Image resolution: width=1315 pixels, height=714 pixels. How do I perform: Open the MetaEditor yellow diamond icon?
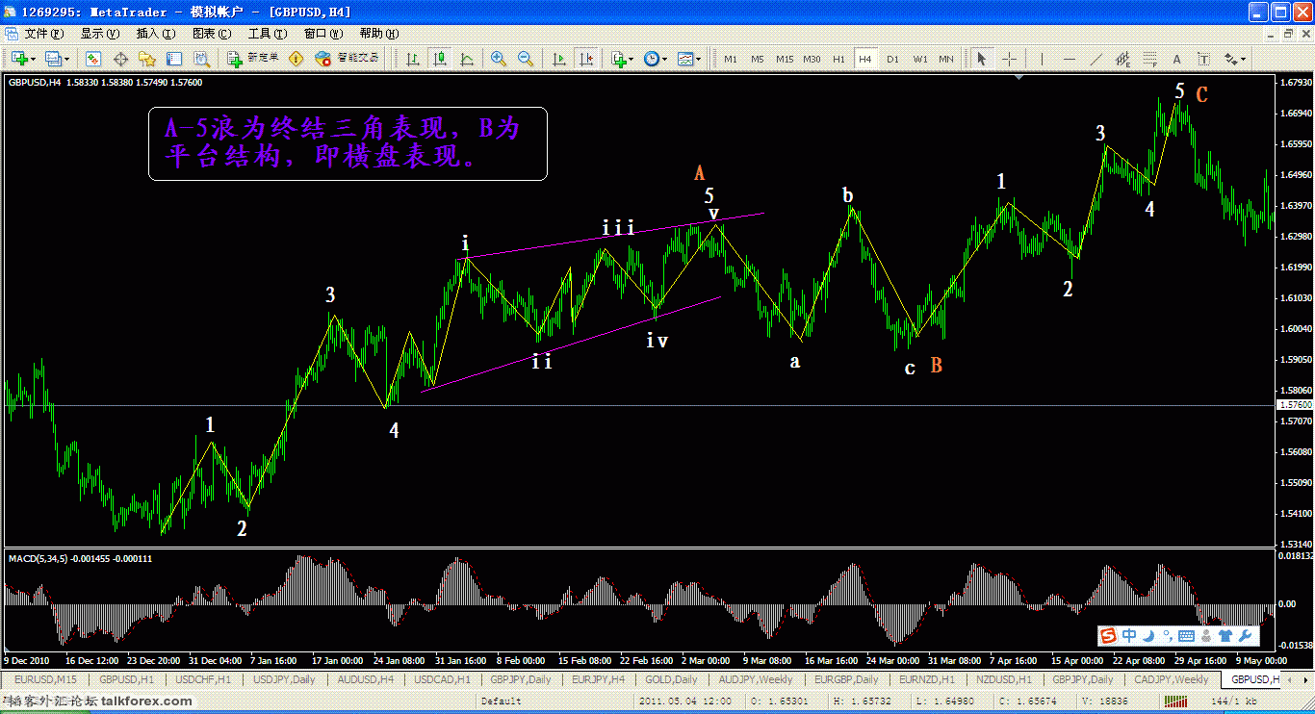point(297,59)
